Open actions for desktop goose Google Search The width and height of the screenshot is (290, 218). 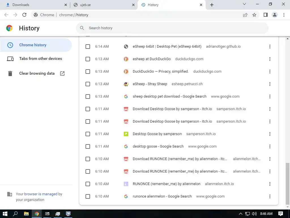(270, 146)
